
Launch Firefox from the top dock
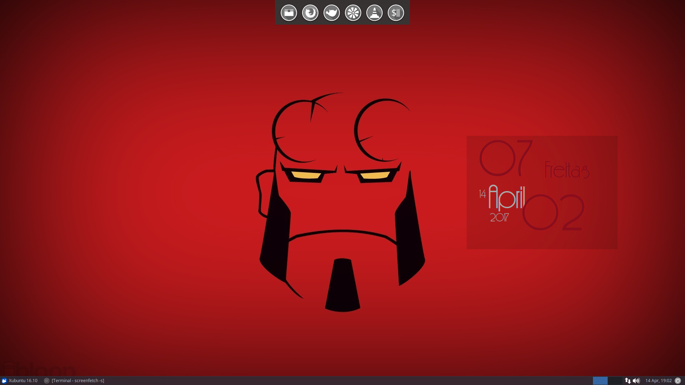click(x=310, y=13)
